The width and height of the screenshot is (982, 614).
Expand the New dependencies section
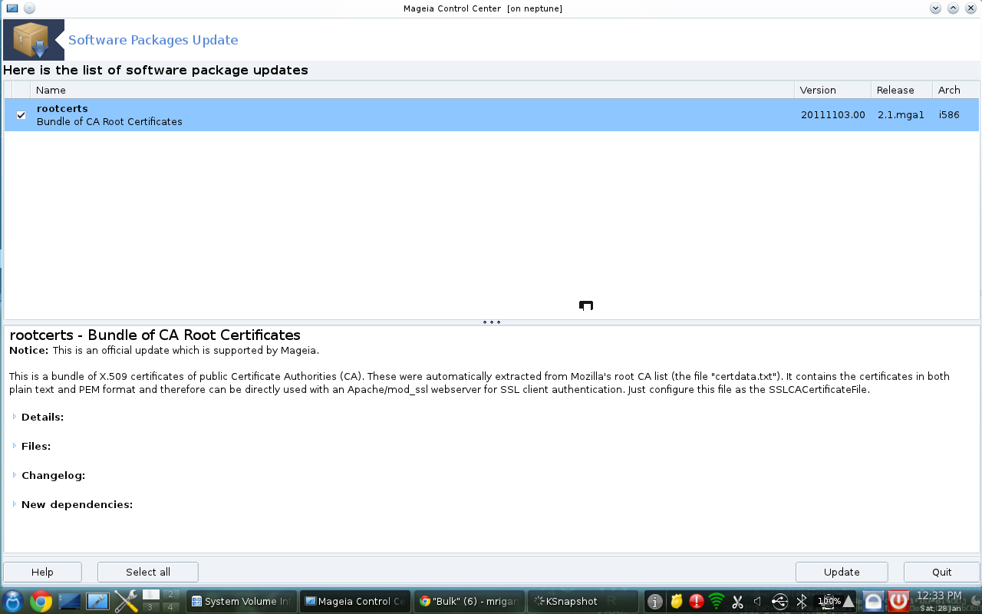[x=15, y=504]
